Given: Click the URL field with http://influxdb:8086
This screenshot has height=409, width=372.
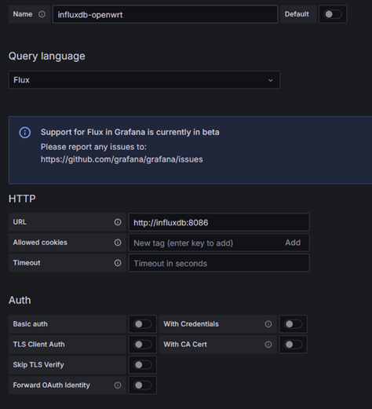Looking at the screenshot, I should click(219, 222).
